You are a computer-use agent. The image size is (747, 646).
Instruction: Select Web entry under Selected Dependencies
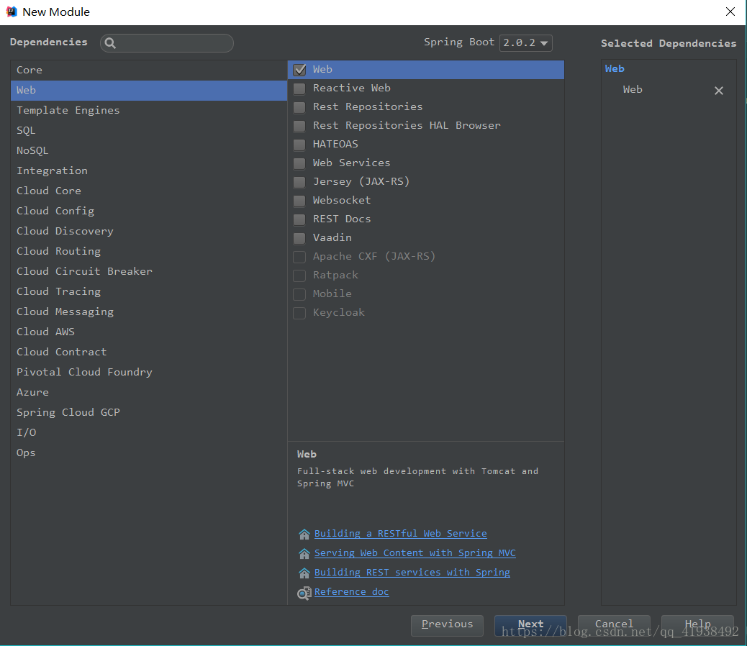point(633,90)
